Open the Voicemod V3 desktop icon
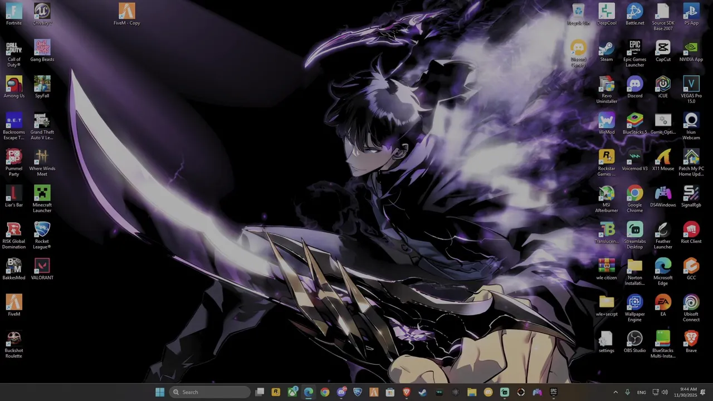713x401 pixels. coord(635,160)
